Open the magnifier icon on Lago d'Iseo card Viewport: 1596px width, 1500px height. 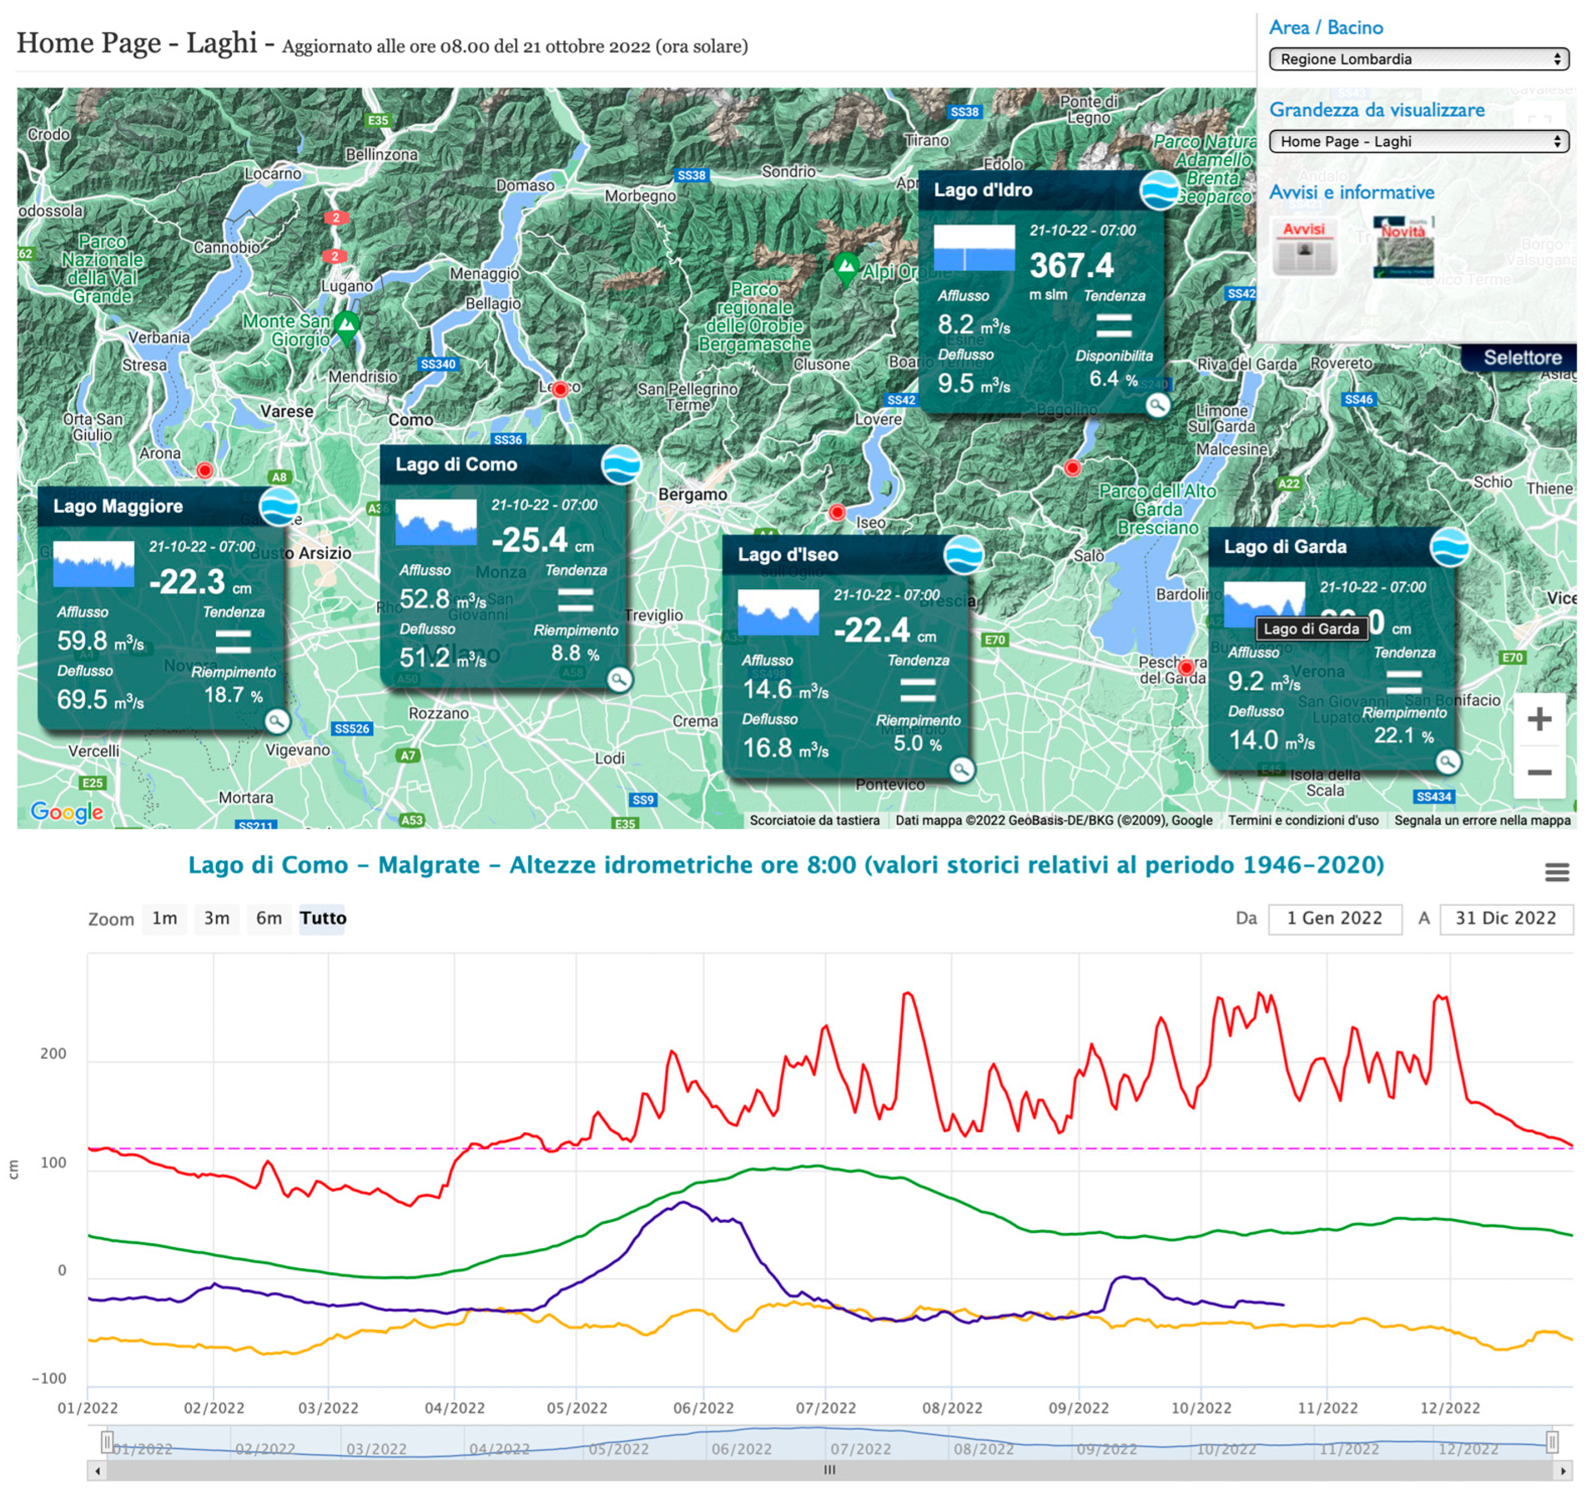point(962,769)
